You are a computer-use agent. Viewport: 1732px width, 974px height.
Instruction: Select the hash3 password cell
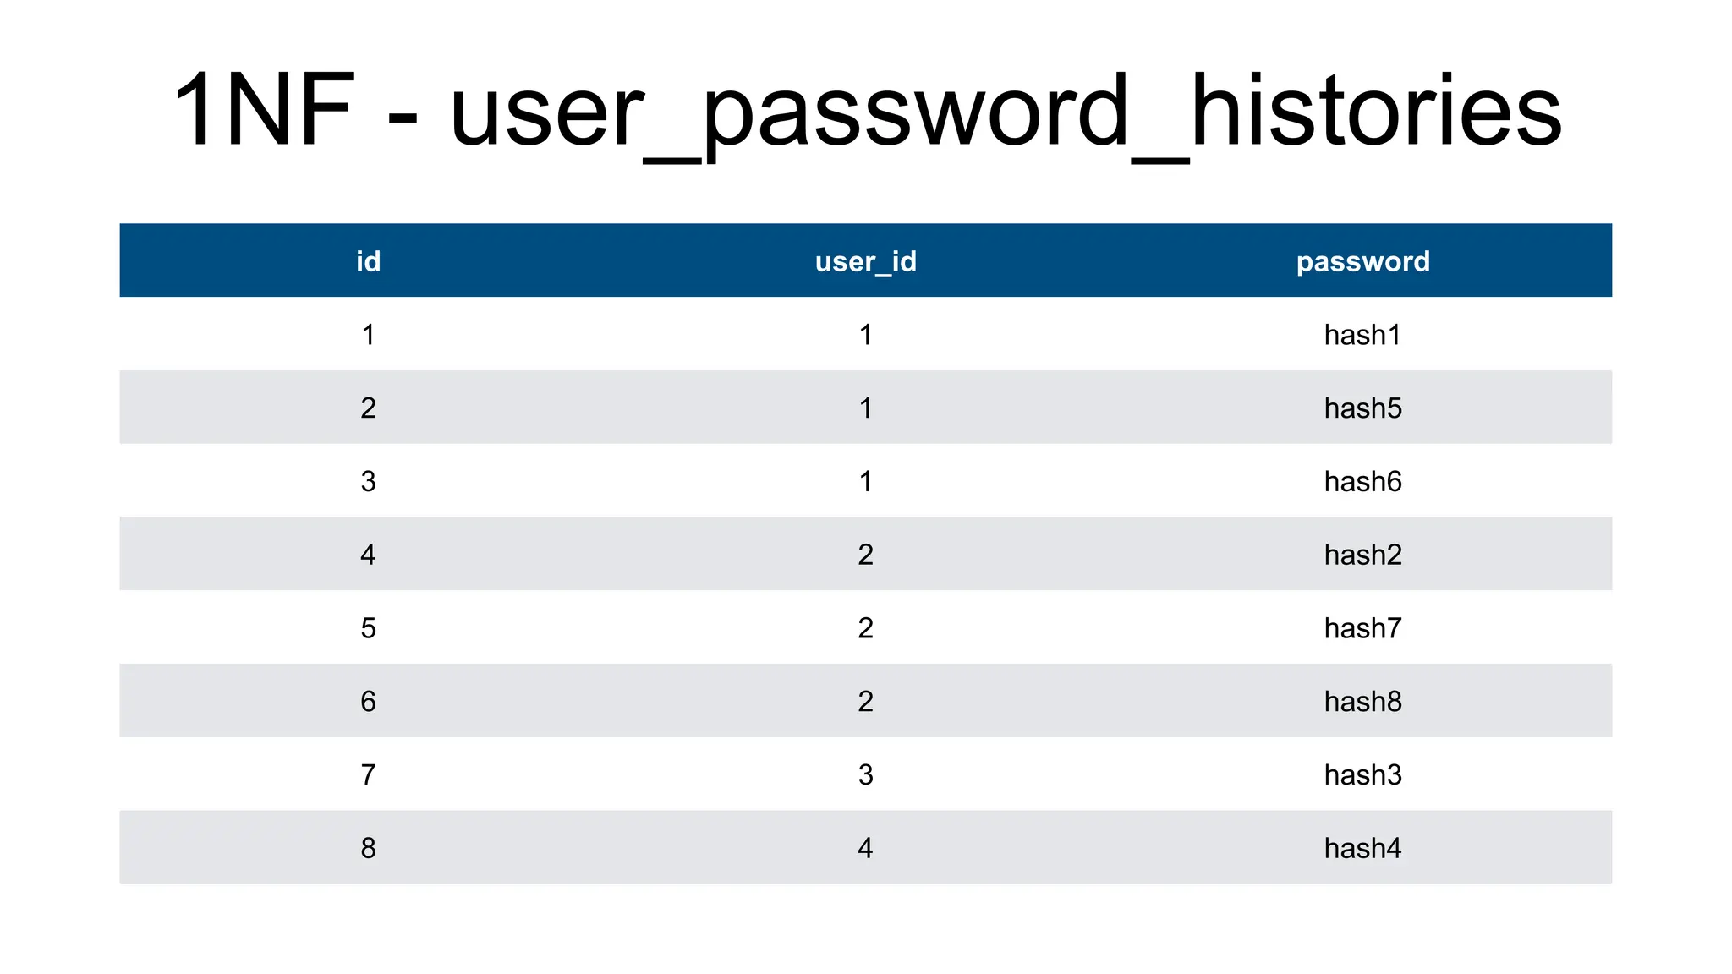(1362, 774)
